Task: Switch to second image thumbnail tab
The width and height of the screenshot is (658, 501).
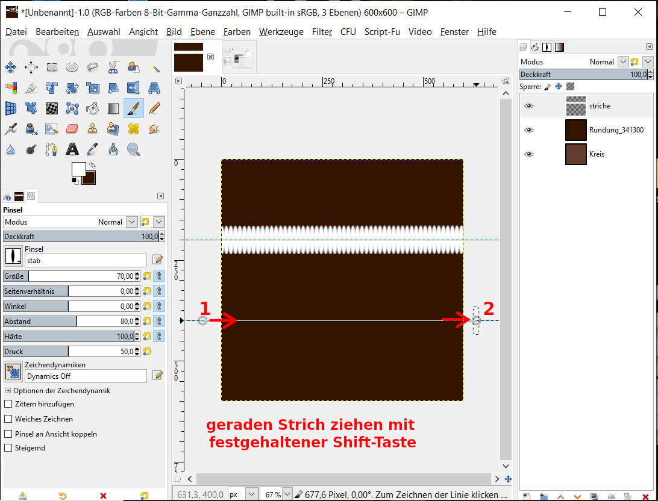Action: 240,57
